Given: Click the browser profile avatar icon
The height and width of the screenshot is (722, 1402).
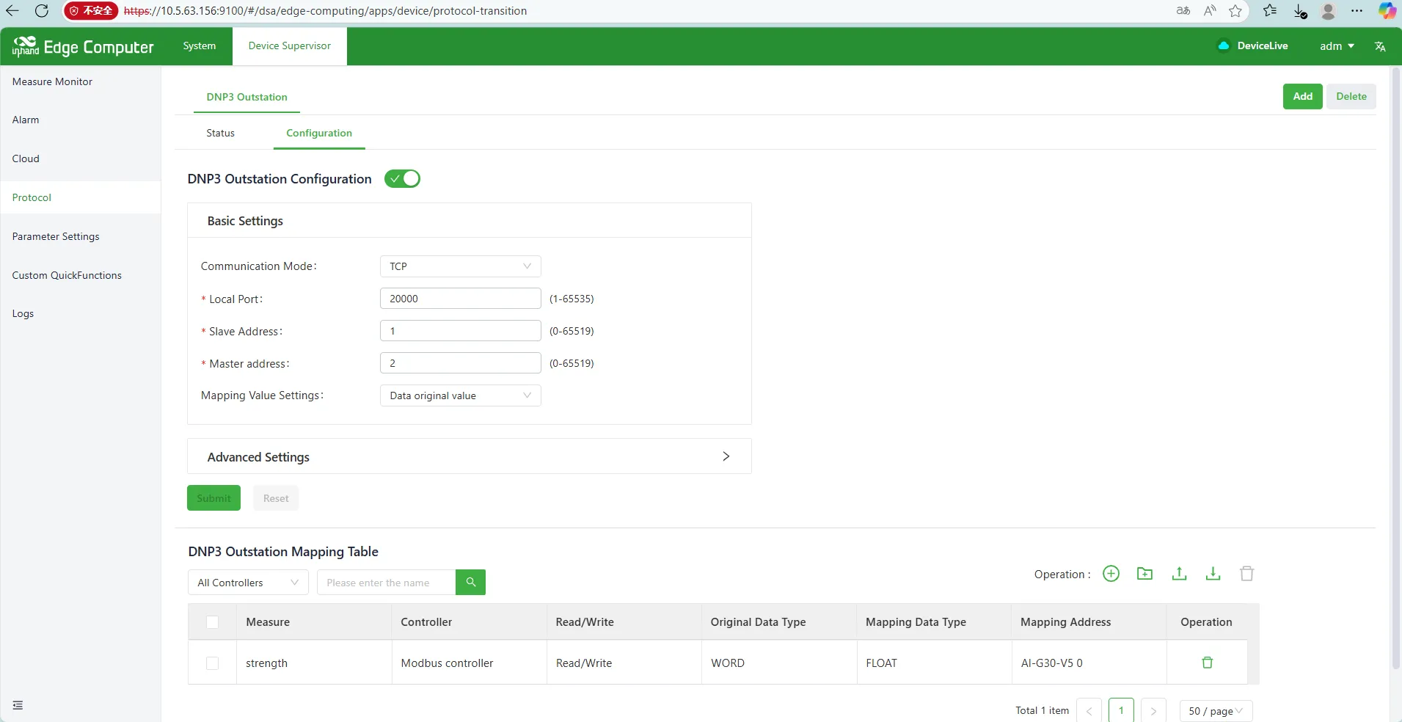Looking at the screenshot, I should pos(1328,11).
